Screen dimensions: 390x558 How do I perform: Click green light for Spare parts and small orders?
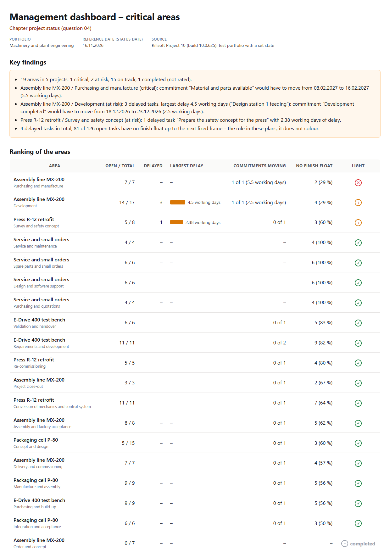click(x=358, y=263)
